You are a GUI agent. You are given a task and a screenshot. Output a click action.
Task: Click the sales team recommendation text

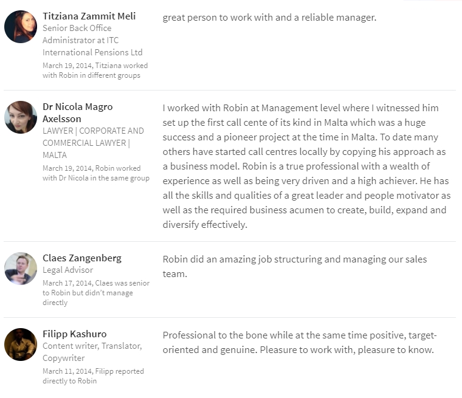[x=295, y=267]
